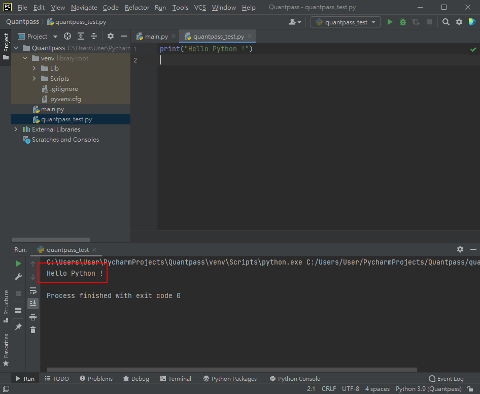Rerun quantpass_test in the Run panel

[18, 264]
